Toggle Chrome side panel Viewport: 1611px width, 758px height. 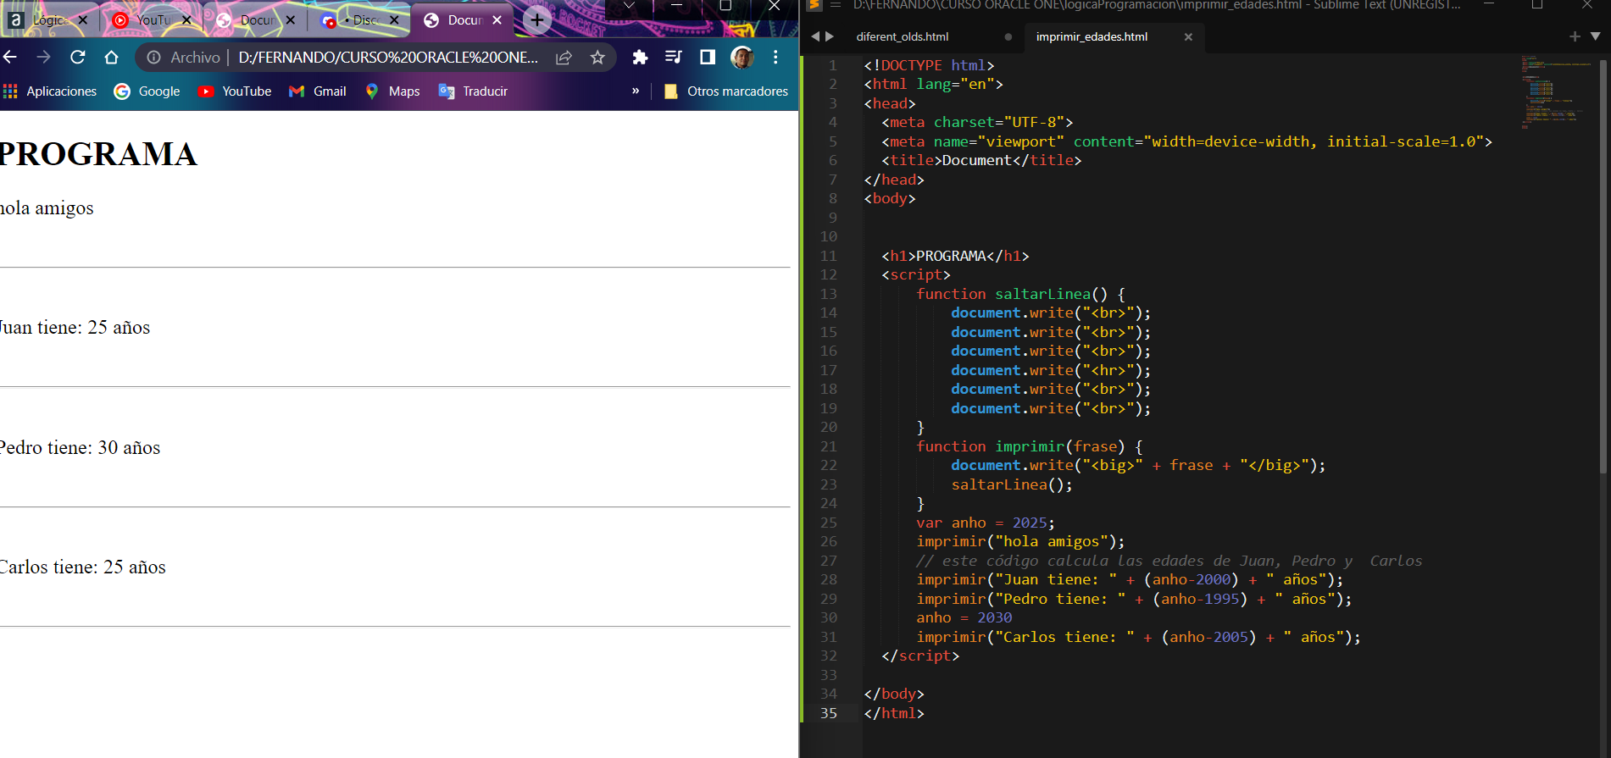tap(708, 57)
